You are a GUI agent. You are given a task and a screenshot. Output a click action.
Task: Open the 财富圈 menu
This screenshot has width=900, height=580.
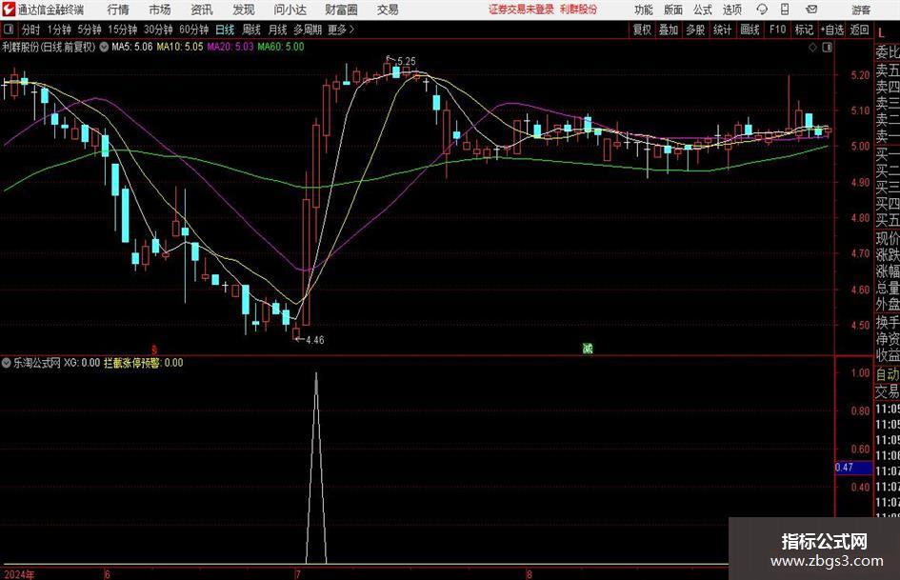pyautogui.click(x=341, y=10)
